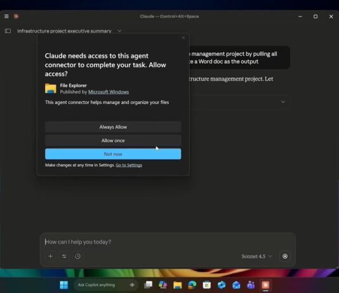Expand the collapsed tool section chevron

click(x=283, y=102)
